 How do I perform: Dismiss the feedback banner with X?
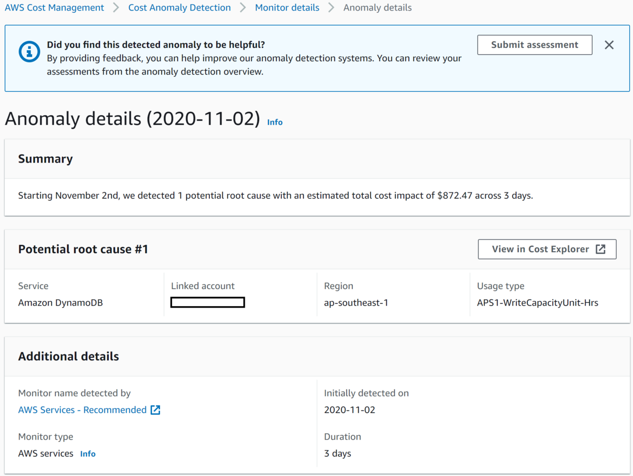609,45
